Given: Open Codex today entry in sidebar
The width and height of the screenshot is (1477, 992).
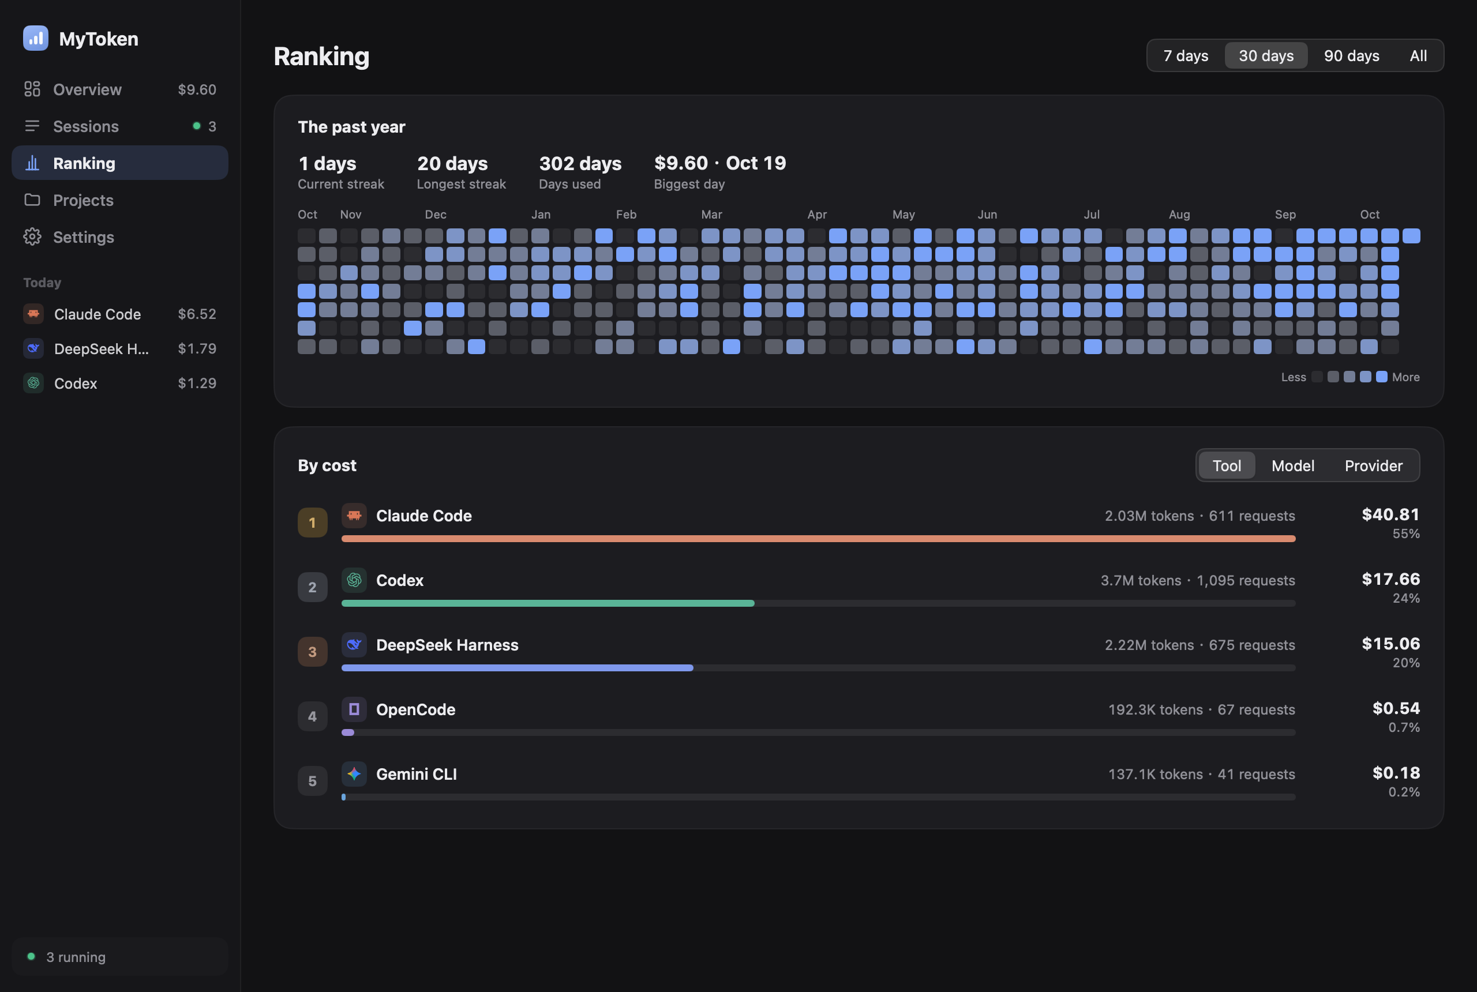Looking at the screenshot, I should (x=120, y=383).
